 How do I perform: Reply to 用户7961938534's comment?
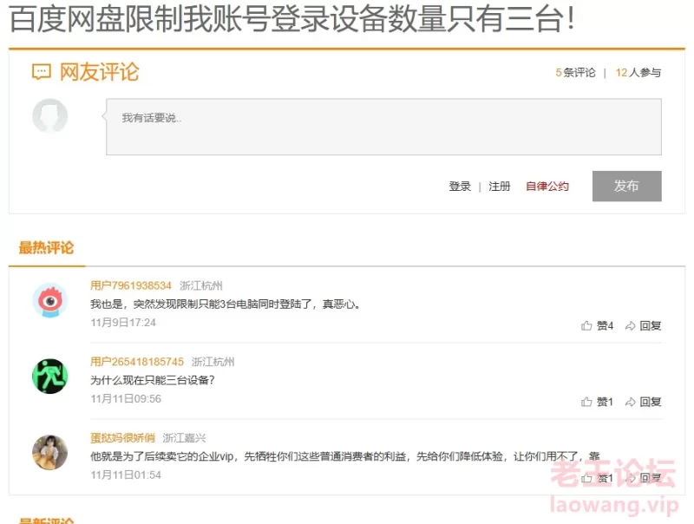(x=643, y=325)
